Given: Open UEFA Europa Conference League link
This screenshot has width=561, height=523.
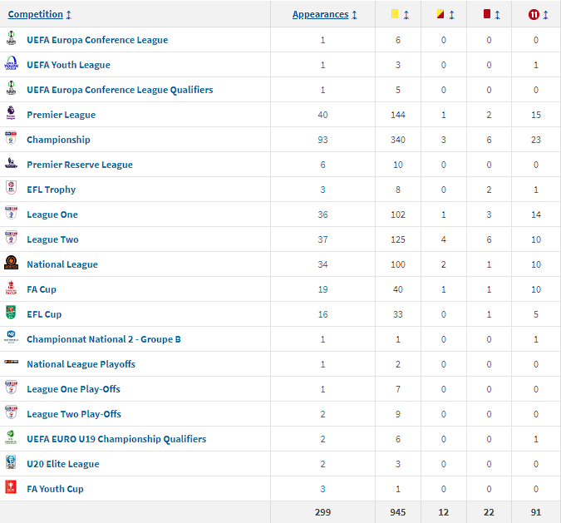Looking at the screenshot, I should (97, 40).
